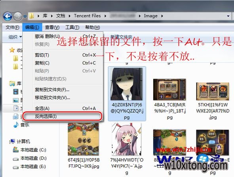The image size is (234, 177).
Task: Expand the arrow after Image breadcrumb
Action: tap(162, 16)
